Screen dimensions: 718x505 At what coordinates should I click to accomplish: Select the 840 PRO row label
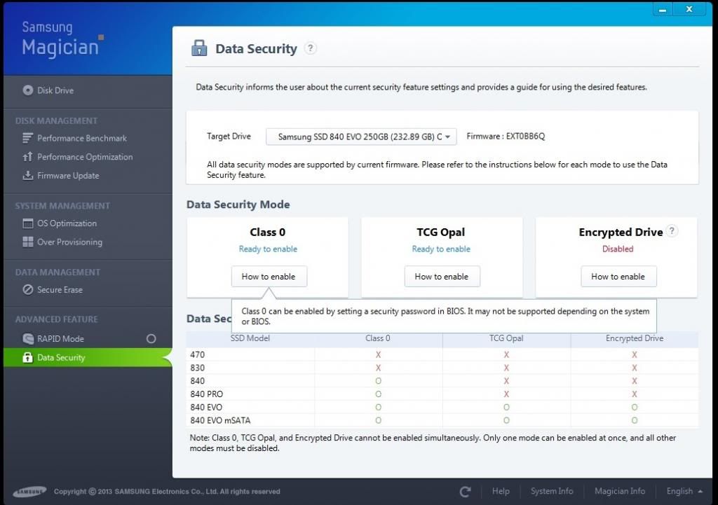pos(207,394)
